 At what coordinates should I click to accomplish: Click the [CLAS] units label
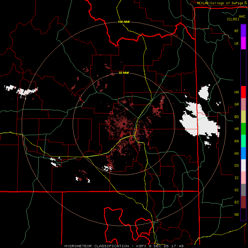click(233, 19)
